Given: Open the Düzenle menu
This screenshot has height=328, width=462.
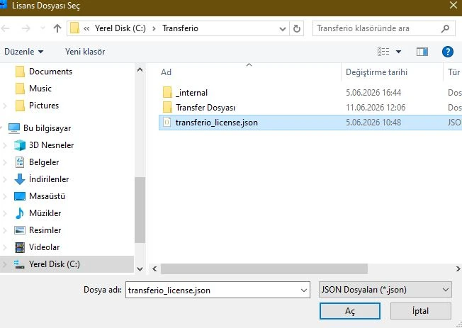Looking at the screenshot, I should (x=23, y=52).
